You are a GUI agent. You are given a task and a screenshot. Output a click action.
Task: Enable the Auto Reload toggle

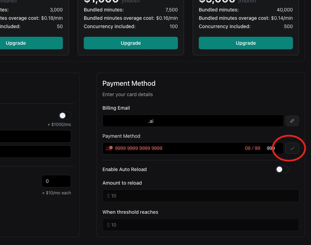[x=282, y=169]
